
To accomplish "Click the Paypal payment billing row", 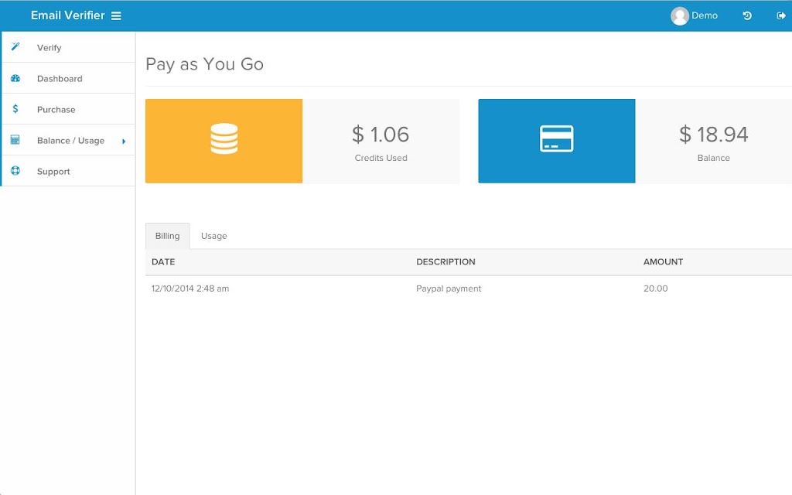I will (x=468, y=288).
